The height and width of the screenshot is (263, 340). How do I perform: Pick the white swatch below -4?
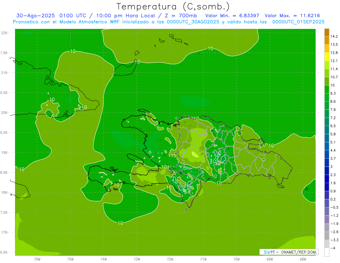click(x=327, y=252)
